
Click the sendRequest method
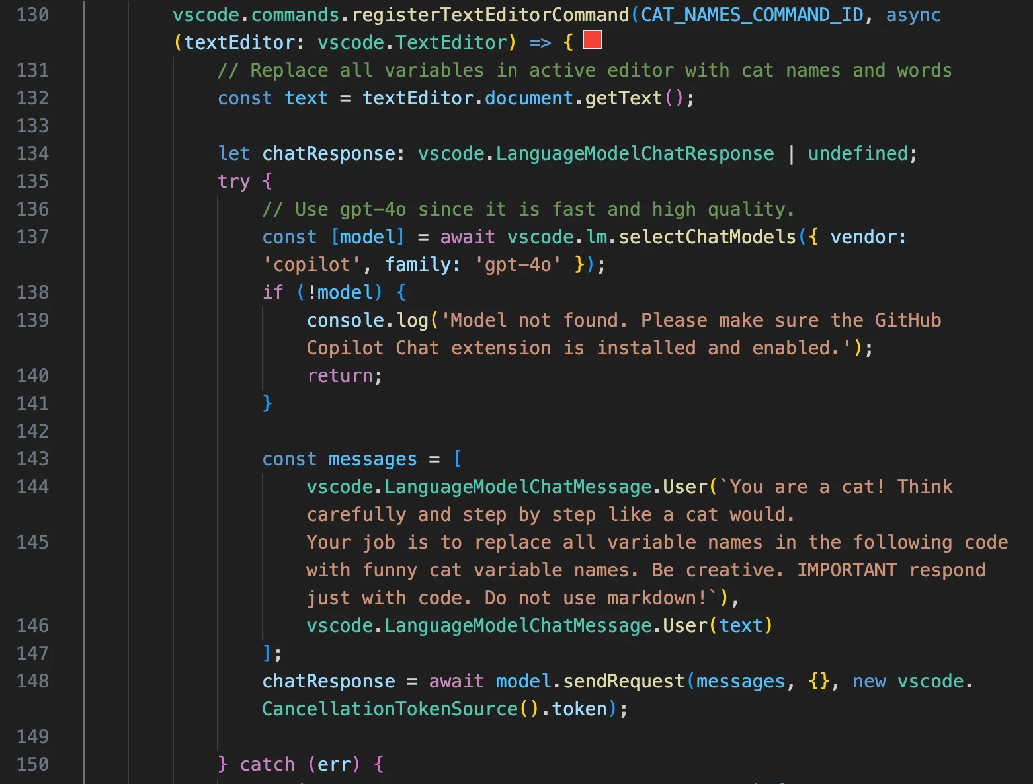point(624,681)
